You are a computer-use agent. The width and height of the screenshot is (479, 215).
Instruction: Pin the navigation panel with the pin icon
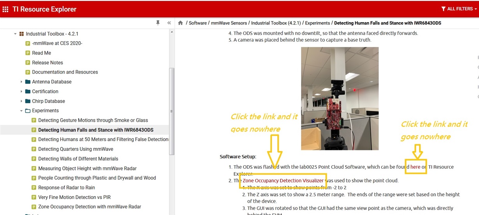[158, 23]
